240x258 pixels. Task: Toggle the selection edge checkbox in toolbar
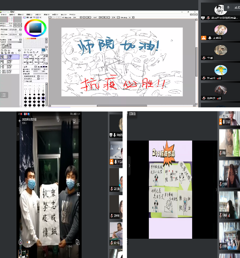click(x=63, y=17)
